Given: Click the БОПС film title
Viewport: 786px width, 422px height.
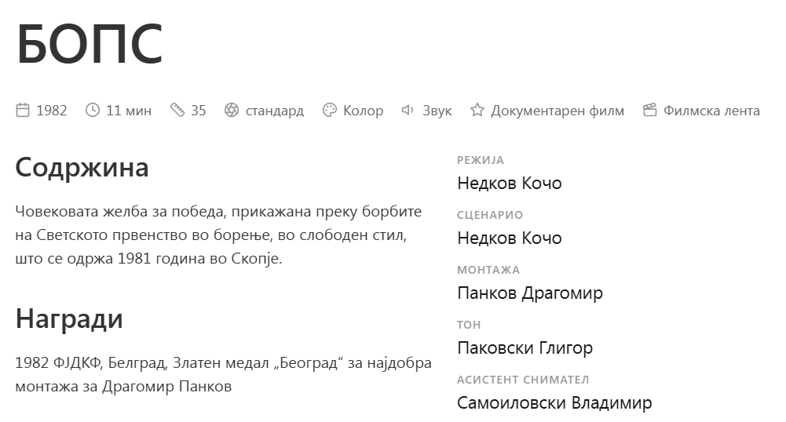Looking at the screenshot, I should (90, 45).
